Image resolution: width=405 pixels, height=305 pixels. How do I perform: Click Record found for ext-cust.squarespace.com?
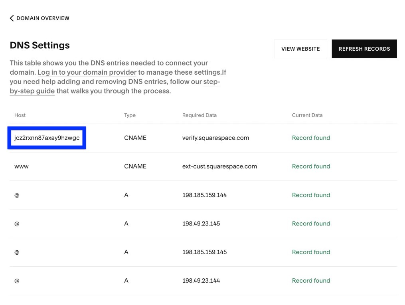[311, 166]
